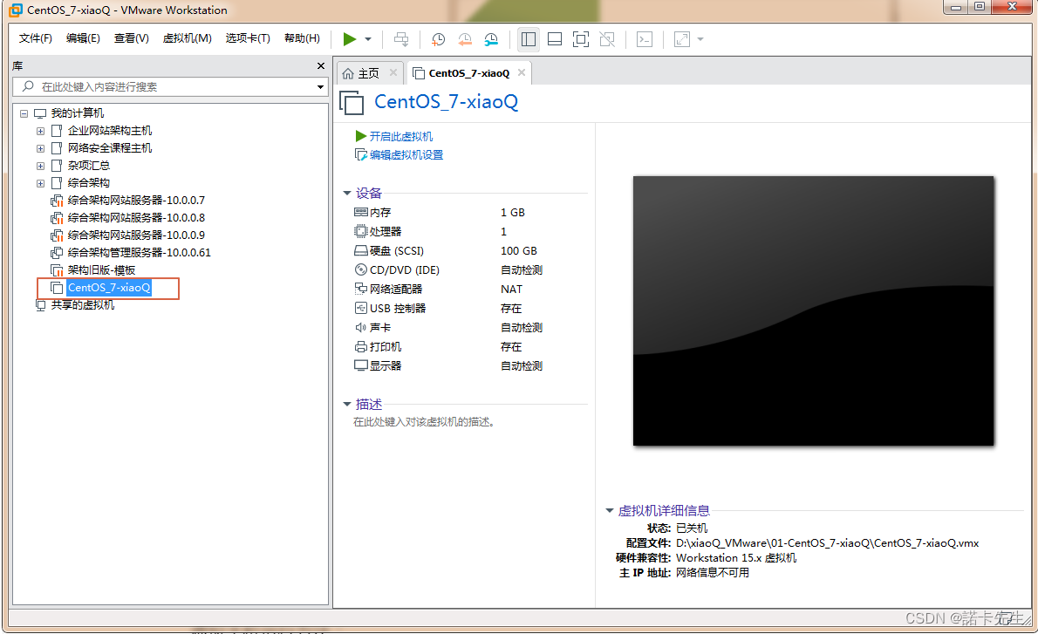Click the configuration file path text
The image size is (1038, 634).
pyautogui.click(x=828, y=543)
